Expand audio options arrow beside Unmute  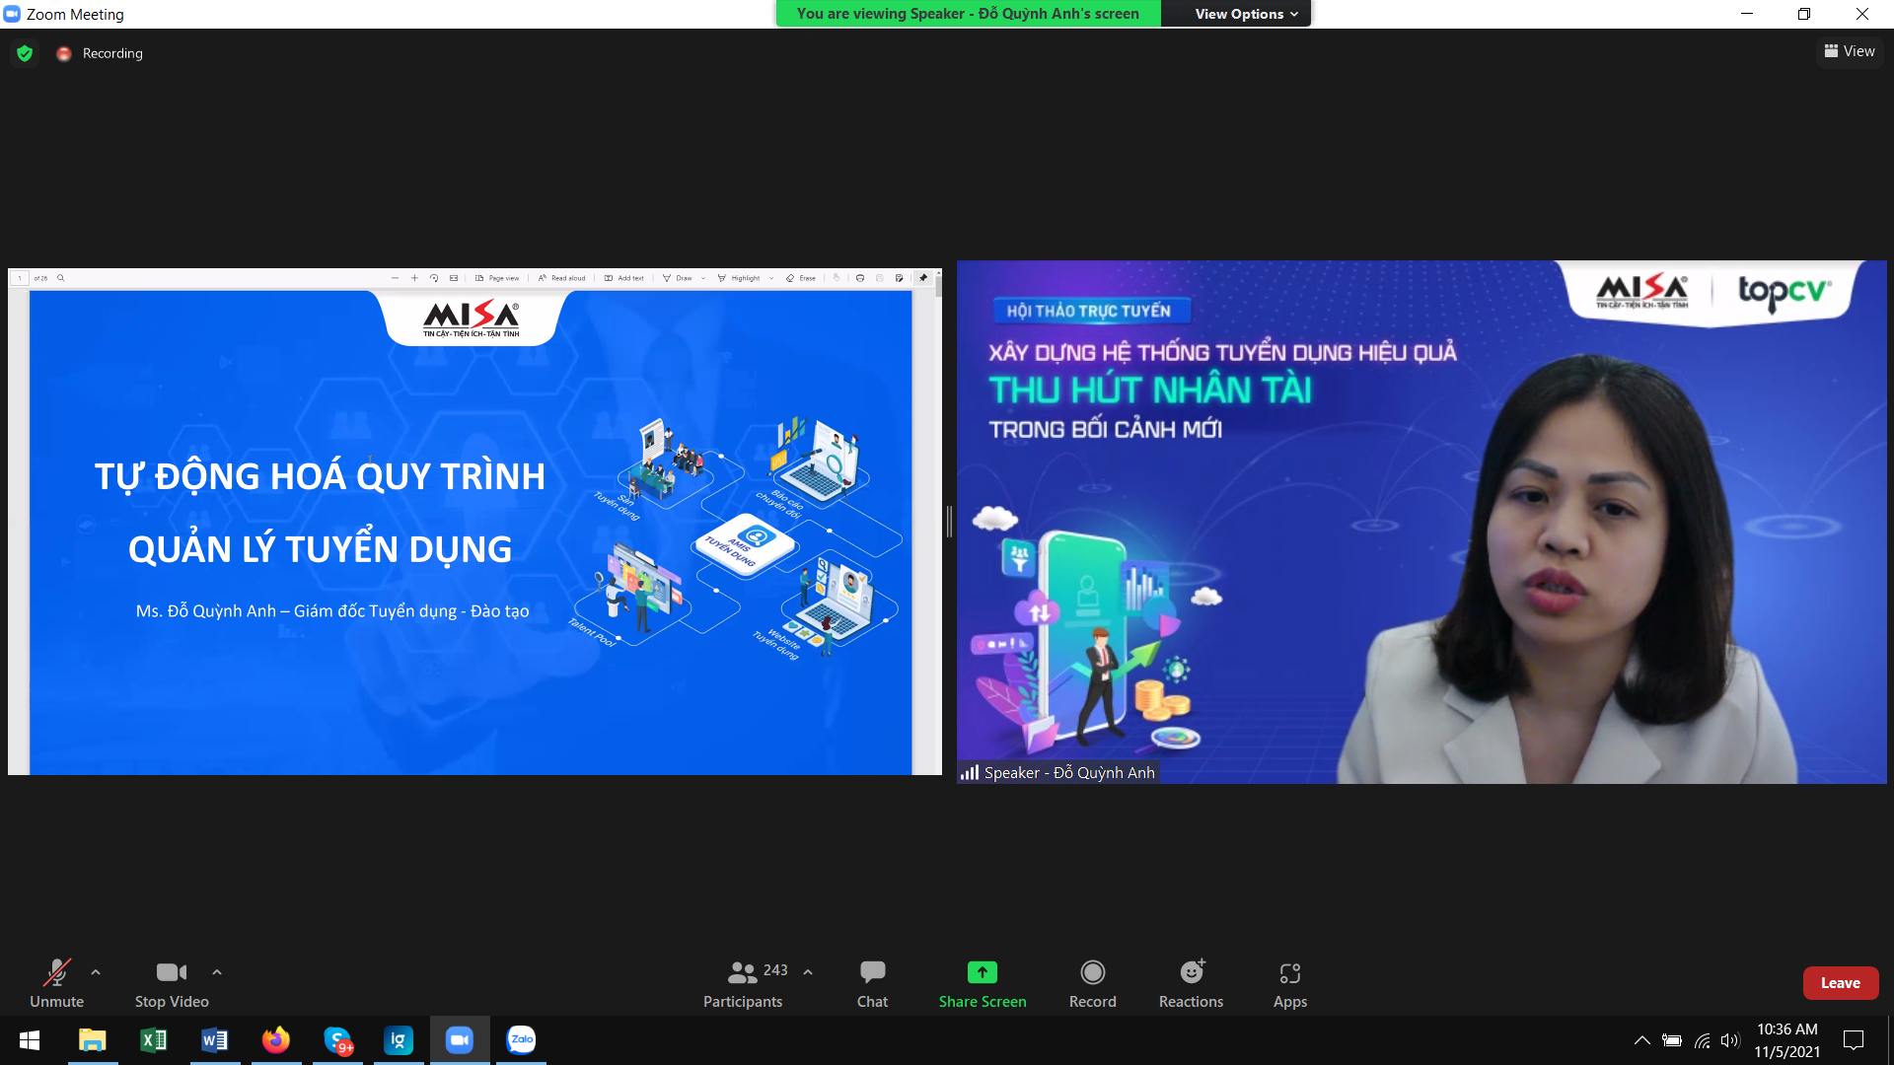(96, 972)
